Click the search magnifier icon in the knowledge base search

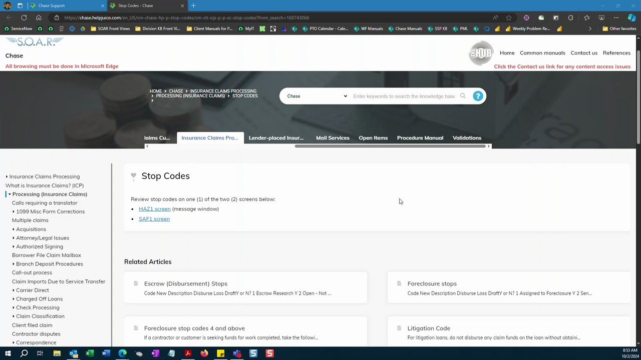(x=463, y=96)
